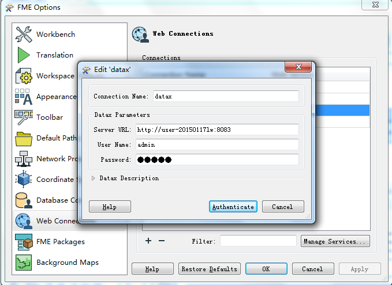Select the Web Connections globe sidebar icon

click(x=24, y=221)
